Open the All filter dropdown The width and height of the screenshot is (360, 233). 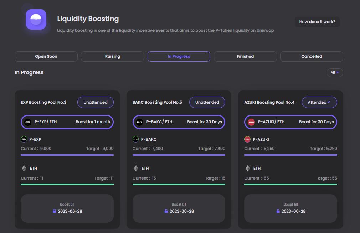[x=335, y=73]
